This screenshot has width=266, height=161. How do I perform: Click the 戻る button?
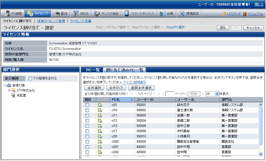click(223, 28)
